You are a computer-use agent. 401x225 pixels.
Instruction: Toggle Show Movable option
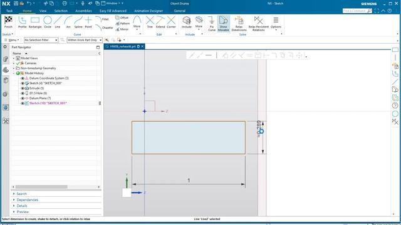(223, 24)
